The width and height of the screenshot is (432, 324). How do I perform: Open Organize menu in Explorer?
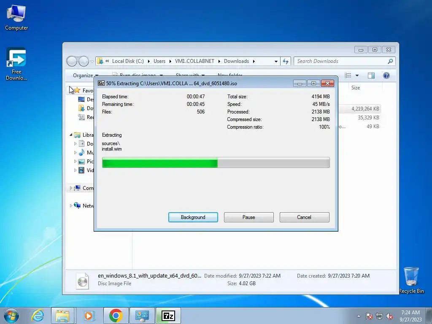click(85, 75)
